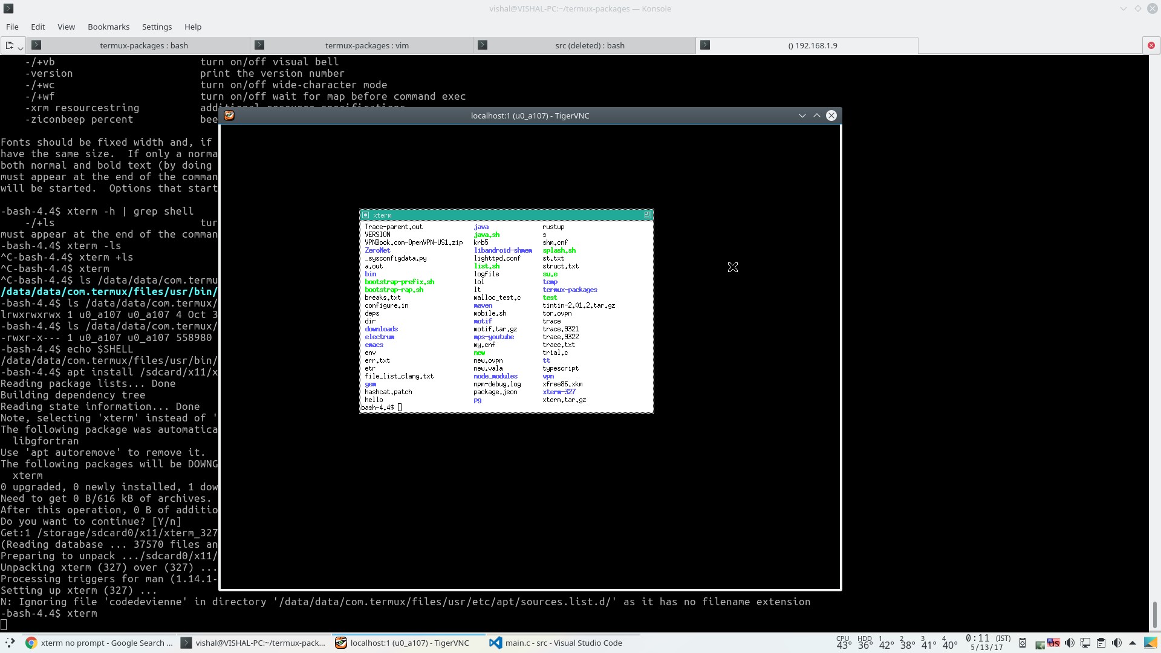
Task: Click the green arrow tray icon
Action: click(1039, 644)
